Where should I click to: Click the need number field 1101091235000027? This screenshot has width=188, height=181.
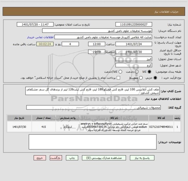pyautogui.click(x=134, y=24)
